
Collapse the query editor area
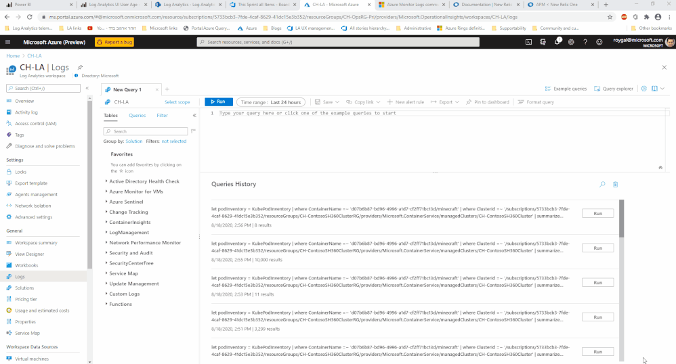coord(660,168)
